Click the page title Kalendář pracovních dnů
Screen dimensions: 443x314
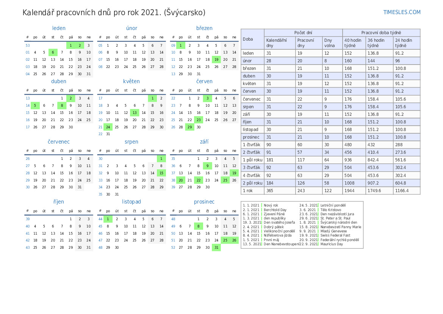click(x=114, y=13)
